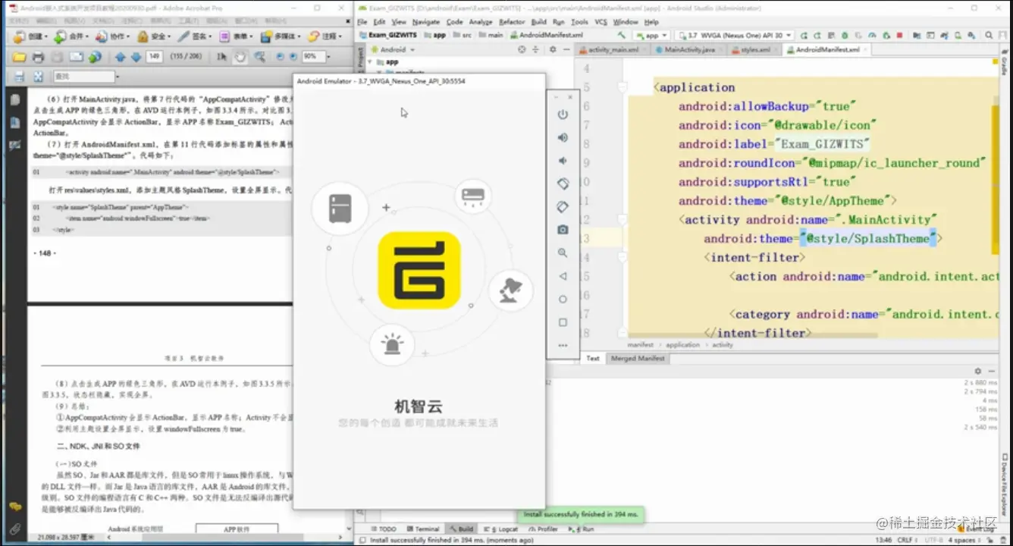Click the emulator Home circle button
Viewport: 1013px width, 546px height.
pos(563,299)
